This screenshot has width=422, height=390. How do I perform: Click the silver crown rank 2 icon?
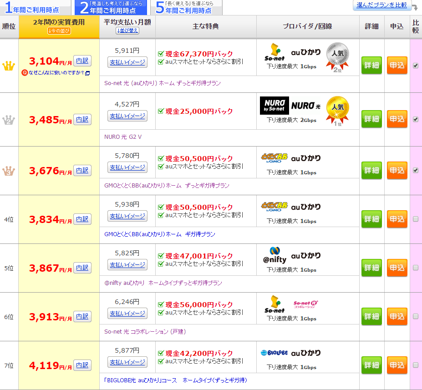pyautogui.click(x=9, y=120)
